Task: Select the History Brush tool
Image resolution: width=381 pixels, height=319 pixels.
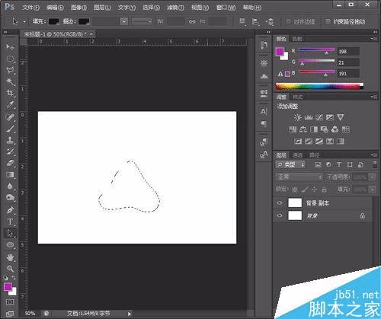Action: pos(10,152)
